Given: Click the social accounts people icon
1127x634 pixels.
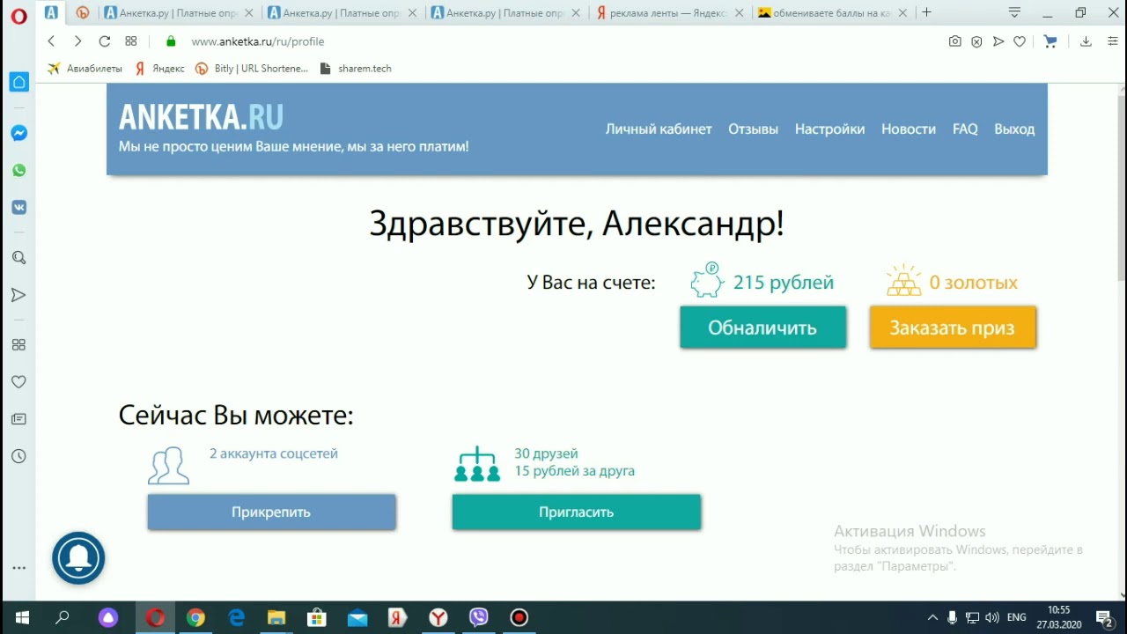Looking at the screenshot, I should click(x=168, y=465).
